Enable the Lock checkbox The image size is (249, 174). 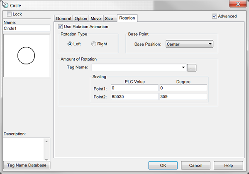click(x=10, y=14)
